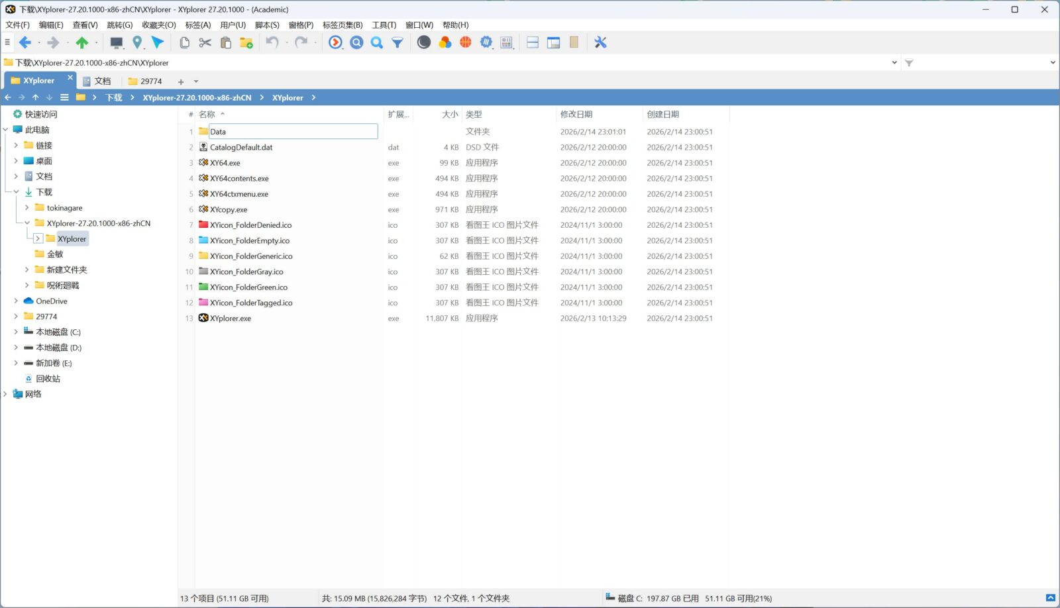Image resolution: width=1060 pixels, height=608 pixels.
Task: Click 下载 in the breadcrumb bar
Action: (114, 97)
